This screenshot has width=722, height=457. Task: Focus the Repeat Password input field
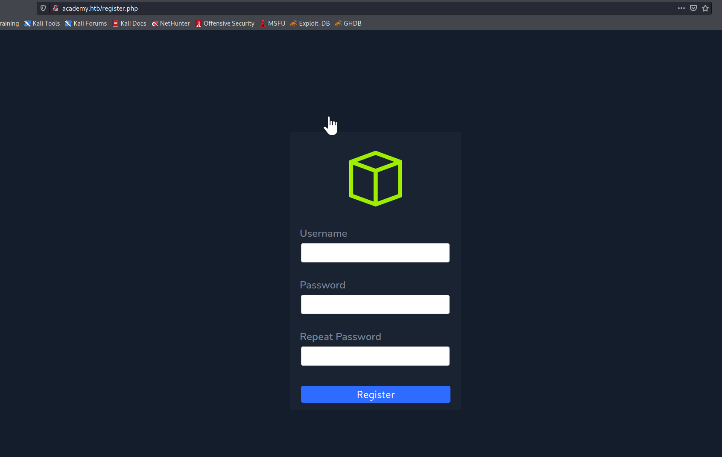pyautogui.click(x=375, y=356)
